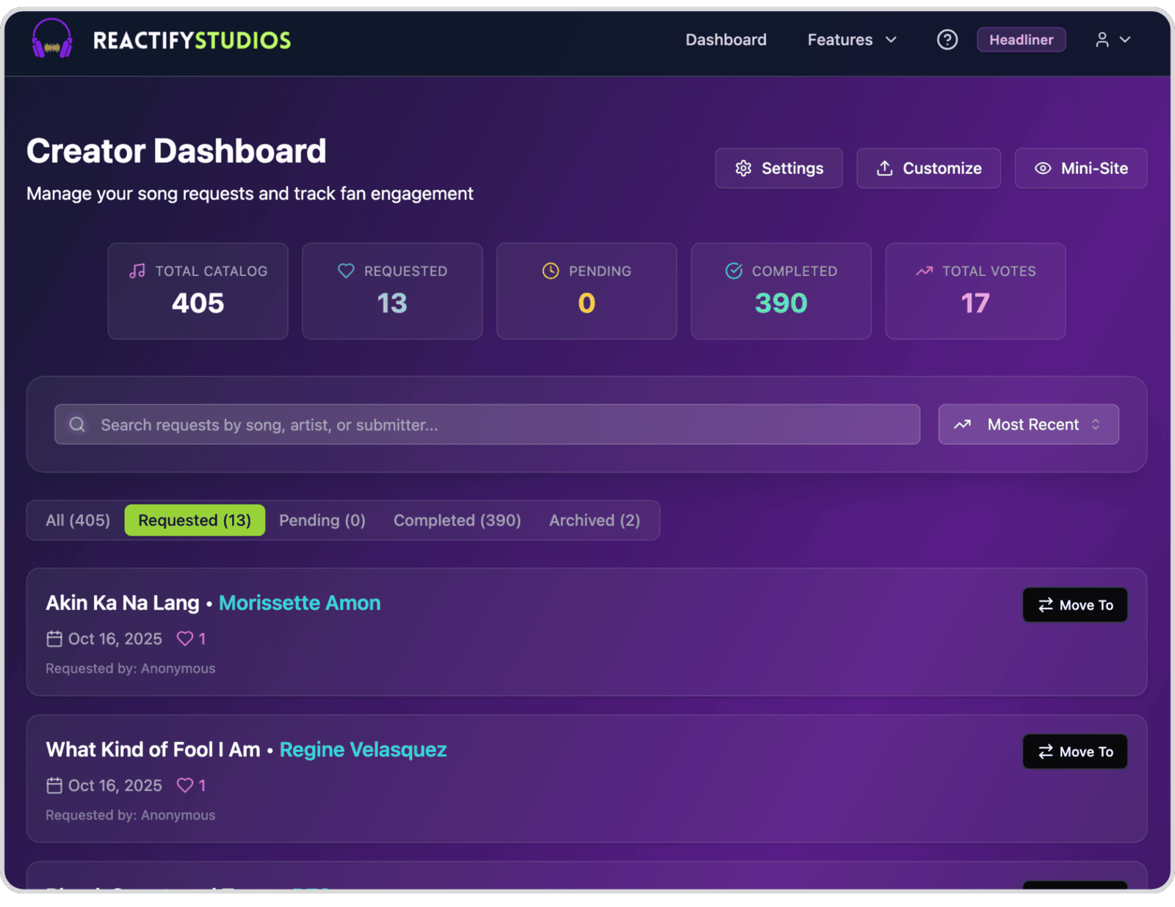View the Mini-Site
Viewport: 1175px width, 907px height.
[x=1080, y=168]
